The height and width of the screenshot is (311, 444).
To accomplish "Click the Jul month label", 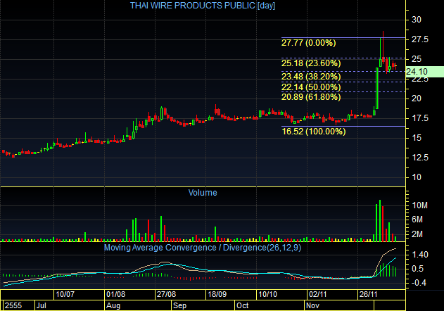I will point(42,305).
